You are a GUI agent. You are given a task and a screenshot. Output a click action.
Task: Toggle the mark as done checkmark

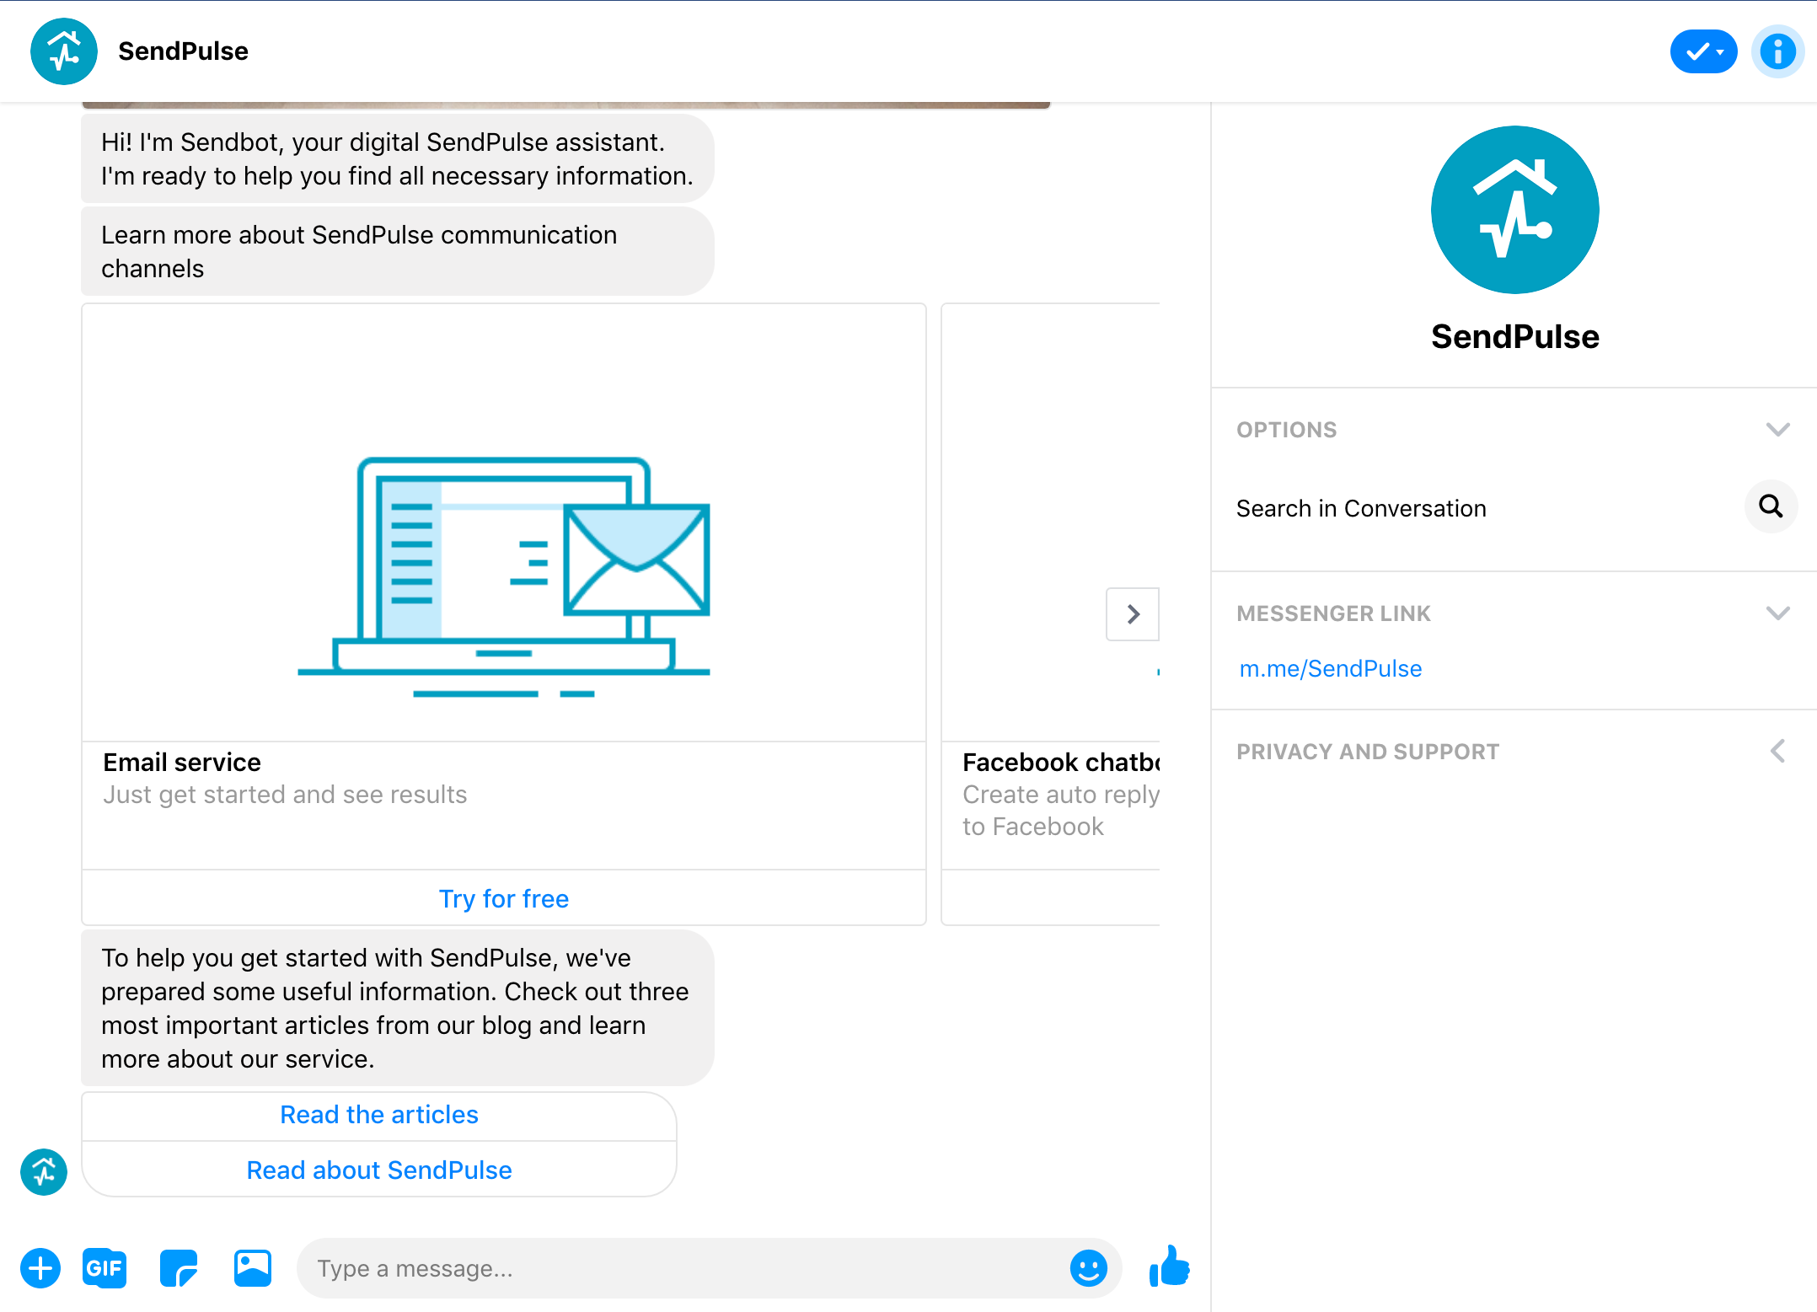tap(1696, 51)
